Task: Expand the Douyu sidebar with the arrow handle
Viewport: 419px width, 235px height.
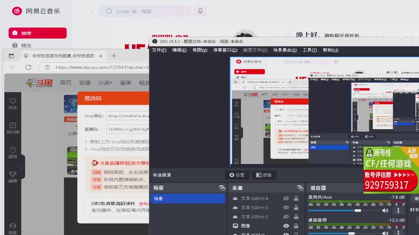Action: (x=21, y=168)
